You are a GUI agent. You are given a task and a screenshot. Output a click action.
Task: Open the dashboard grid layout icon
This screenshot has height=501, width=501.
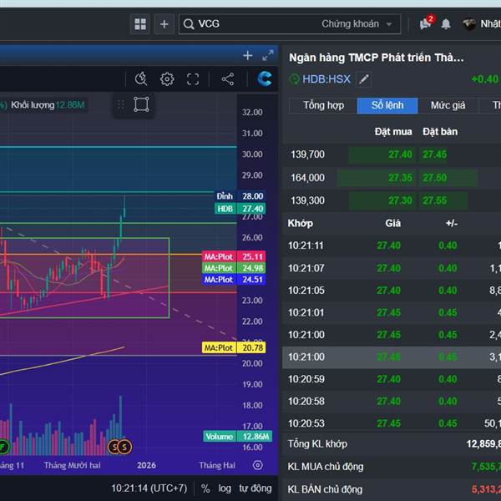tap(140, 24)
